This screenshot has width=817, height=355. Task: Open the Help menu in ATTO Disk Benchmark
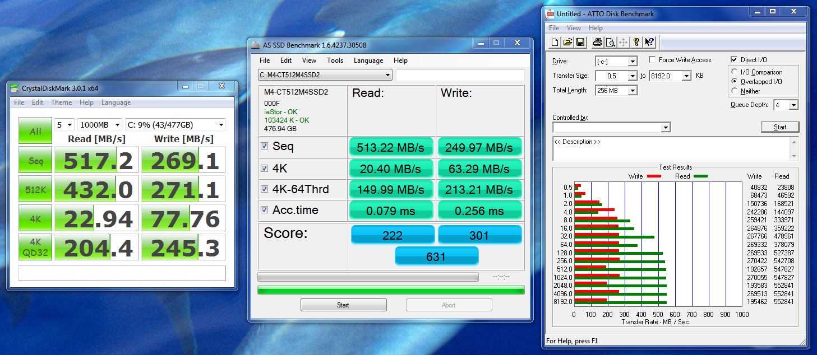click(x=596, y=28)
